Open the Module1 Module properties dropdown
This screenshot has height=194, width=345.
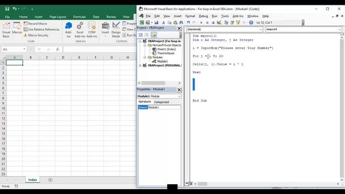click(x=179, y=96)
